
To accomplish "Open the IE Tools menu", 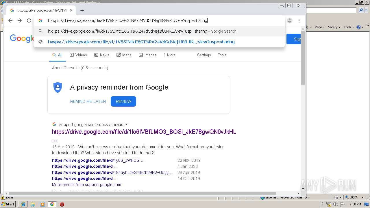I will (x=349, y=27).
